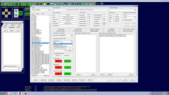Choose Final Defensive Fire option
Image resolution: width=169 pixels, height=95 pixels.
[63, 45]
